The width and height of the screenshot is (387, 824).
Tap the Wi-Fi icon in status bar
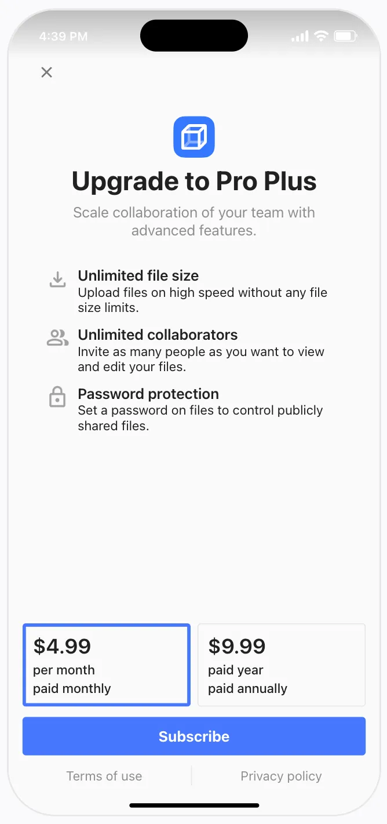pos(320,37)
